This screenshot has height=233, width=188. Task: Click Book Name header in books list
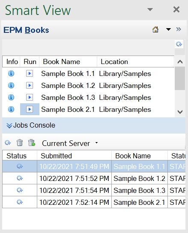[x=68, y=62]
